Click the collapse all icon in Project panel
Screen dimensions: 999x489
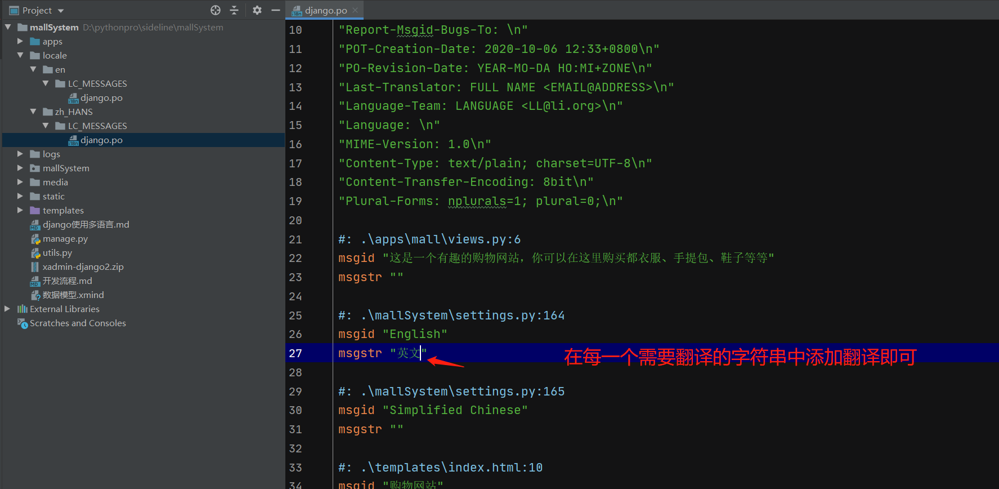pyautogui.click(x=234, y=10)
